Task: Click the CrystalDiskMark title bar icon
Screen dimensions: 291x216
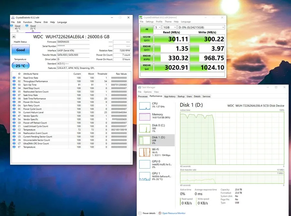Action: pos(141,17)
